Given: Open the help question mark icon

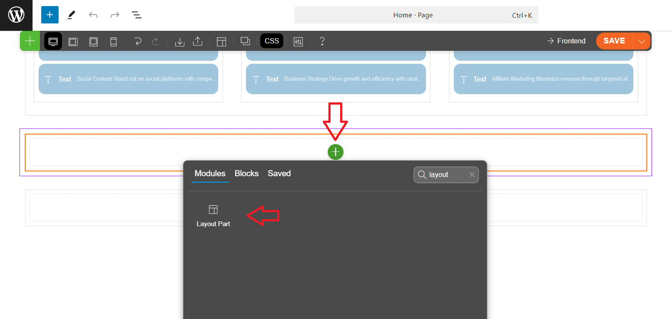Looking at the screenshot, I should point(322,41).
